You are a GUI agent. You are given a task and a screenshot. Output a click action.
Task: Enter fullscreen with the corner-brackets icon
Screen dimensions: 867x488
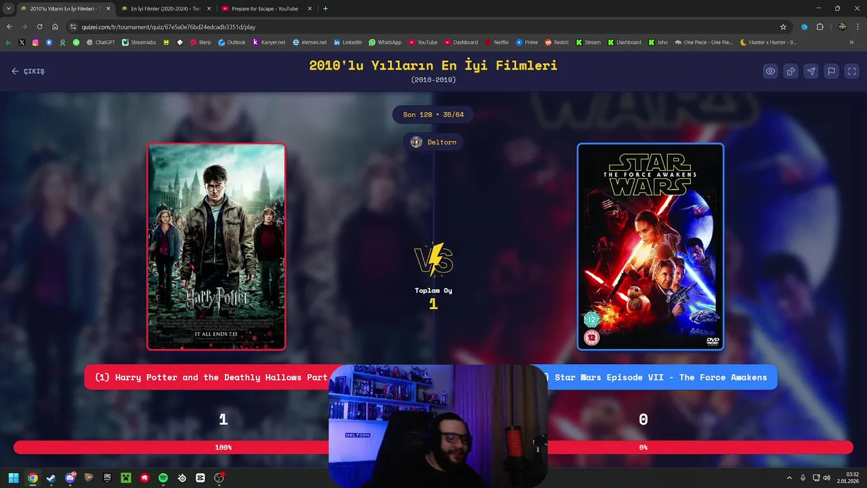[852, 71]
